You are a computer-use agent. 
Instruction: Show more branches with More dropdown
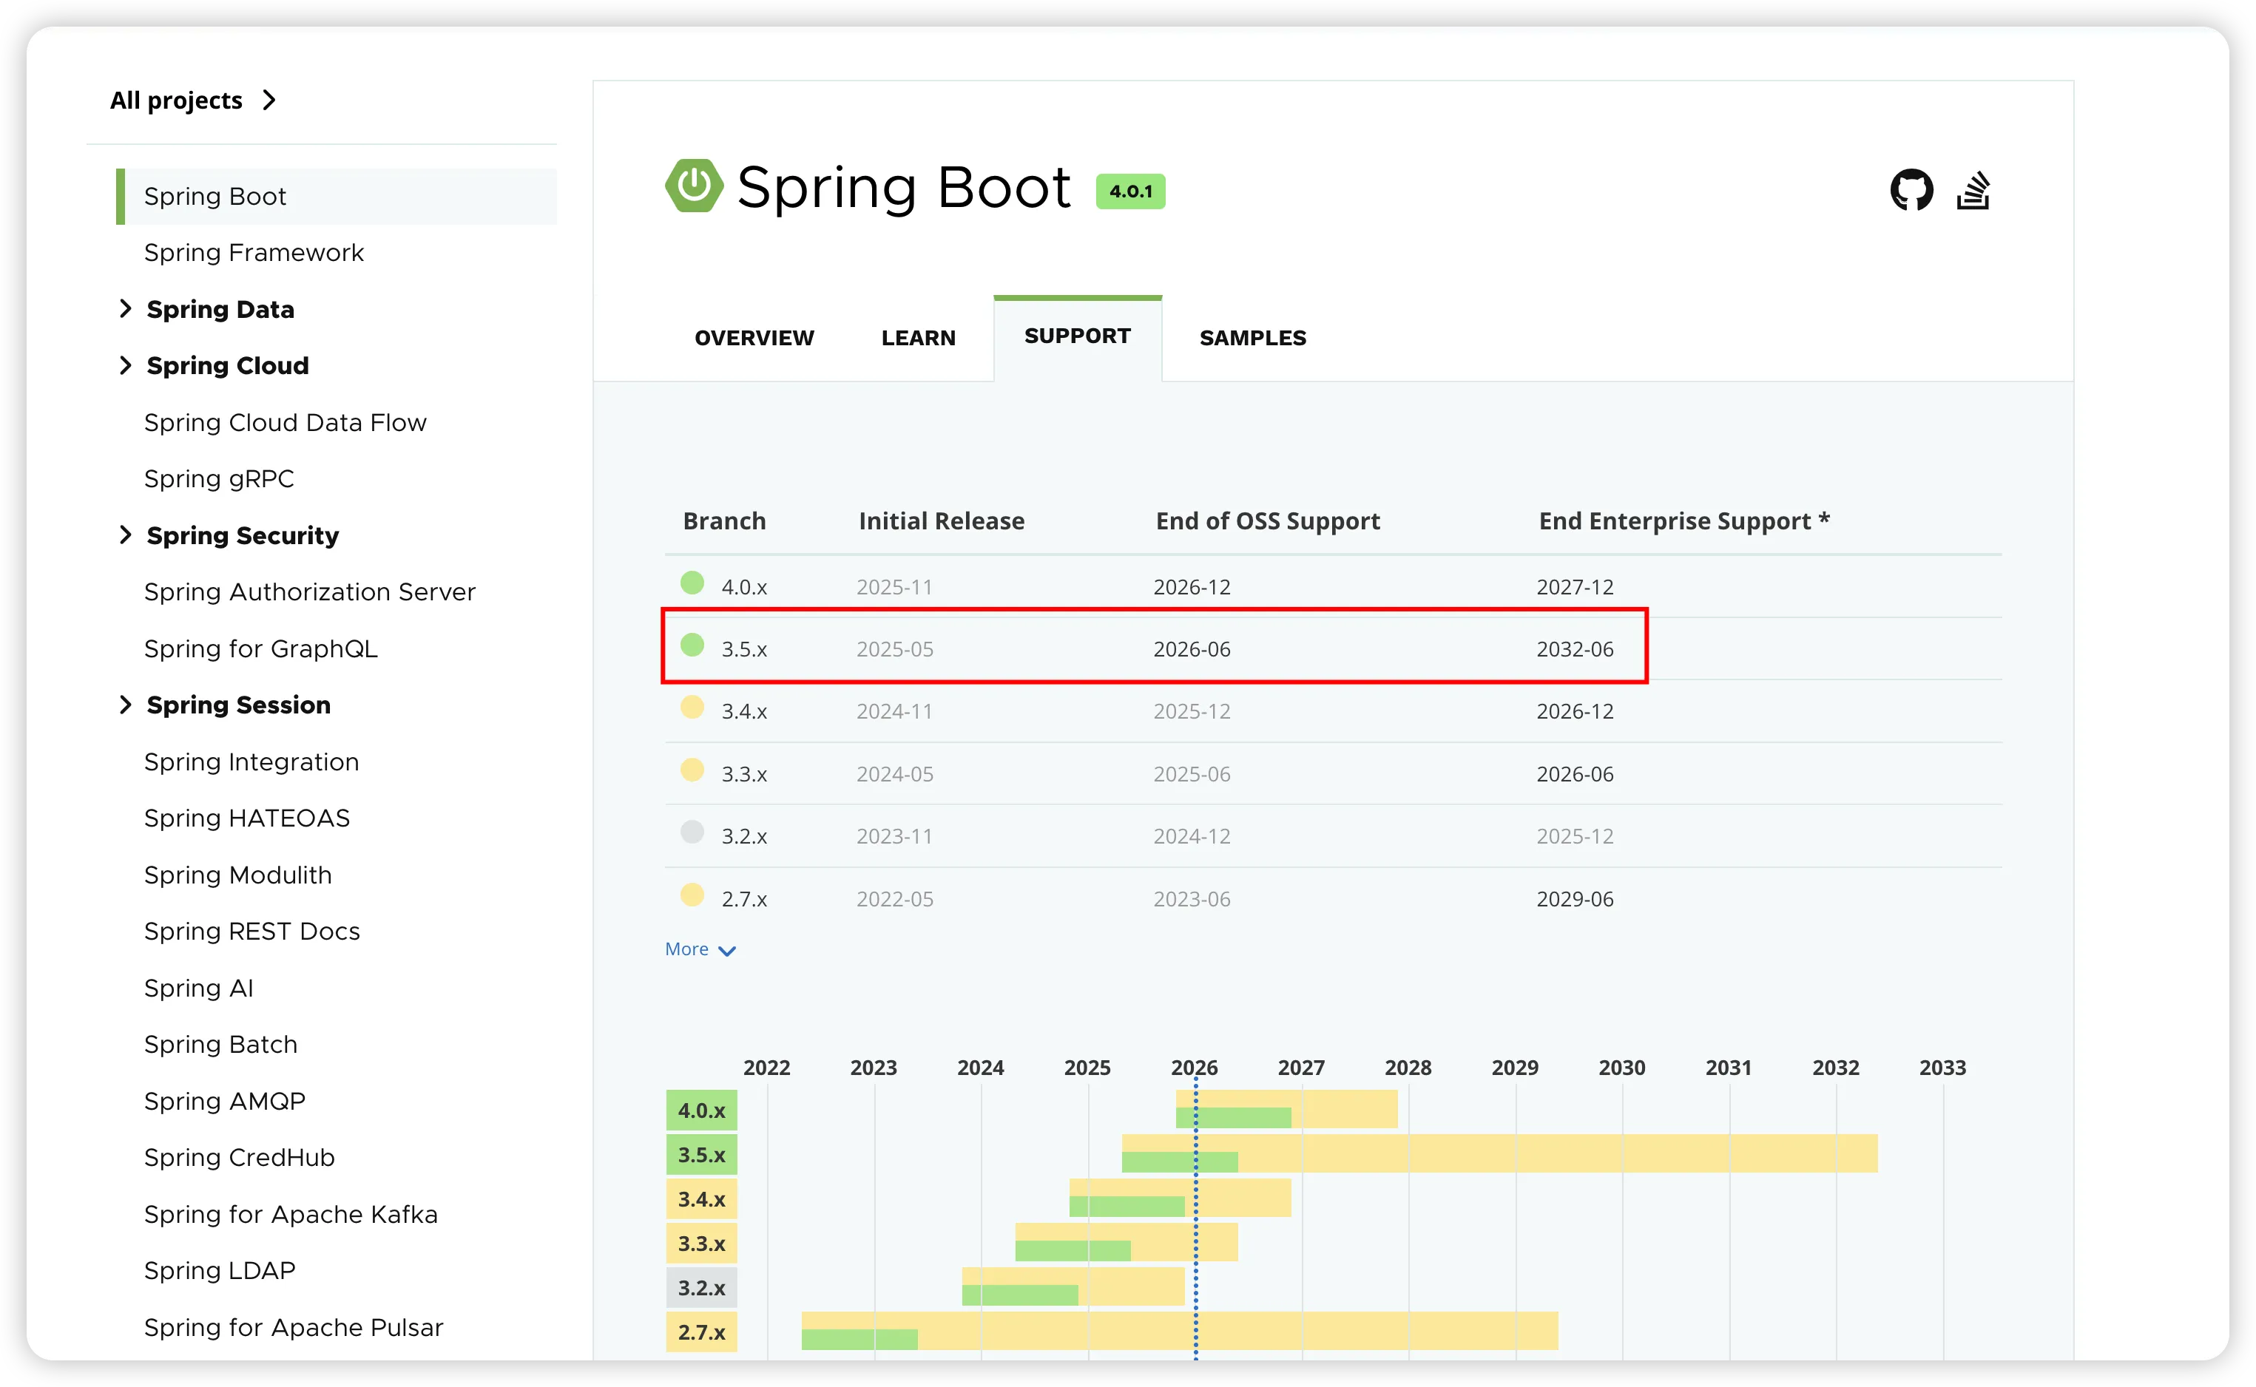(700, 949)
